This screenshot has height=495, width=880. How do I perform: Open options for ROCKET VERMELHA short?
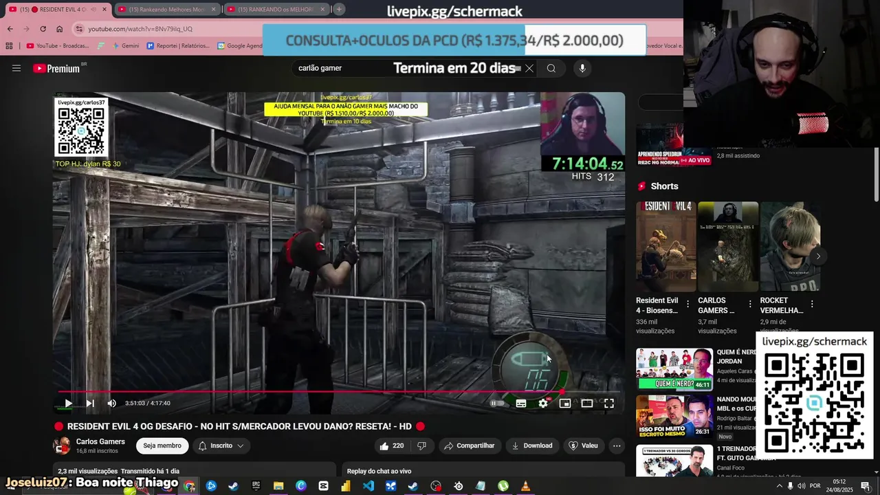tap(812, 304)
